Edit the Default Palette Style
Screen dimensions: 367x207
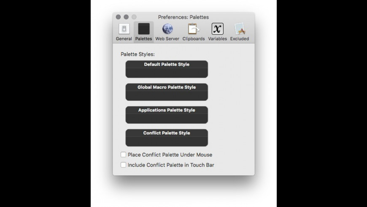[x=167, y=69]
